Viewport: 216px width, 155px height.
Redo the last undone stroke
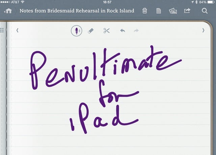click(136, 31)
